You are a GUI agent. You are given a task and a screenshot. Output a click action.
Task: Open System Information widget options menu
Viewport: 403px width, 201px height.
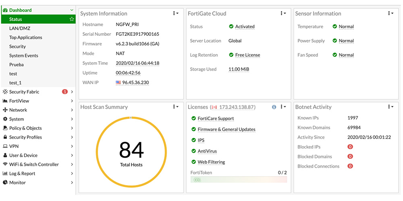[x=175, y=13]
